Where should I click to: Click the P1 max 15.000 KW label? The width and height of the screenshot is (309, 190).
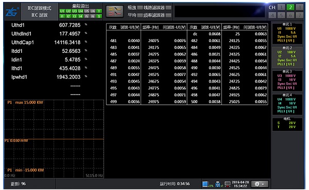point(25,102)
